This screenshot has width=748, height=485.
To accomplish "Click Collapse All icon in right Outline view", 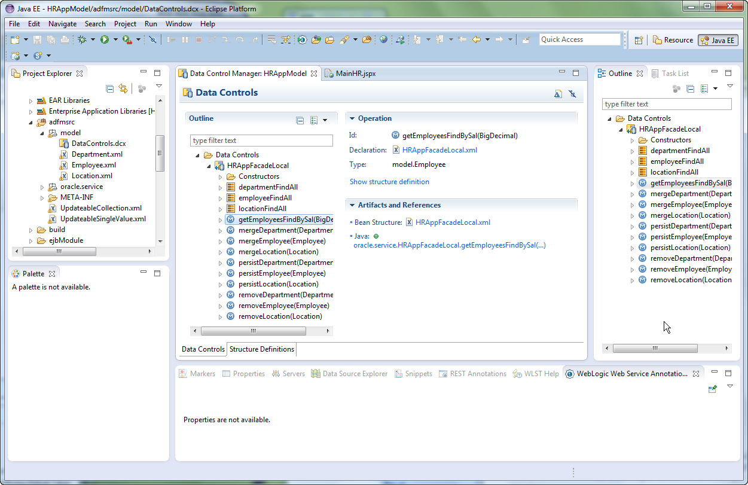I will click(690, 89).
